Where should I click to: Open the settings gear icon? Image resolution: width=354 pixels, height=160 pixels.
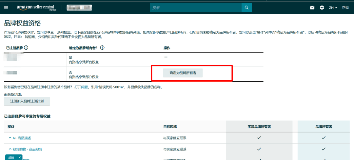(x=322, y=8)
